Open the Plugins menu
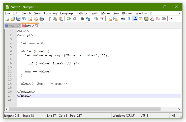 (x=127, y=13)
